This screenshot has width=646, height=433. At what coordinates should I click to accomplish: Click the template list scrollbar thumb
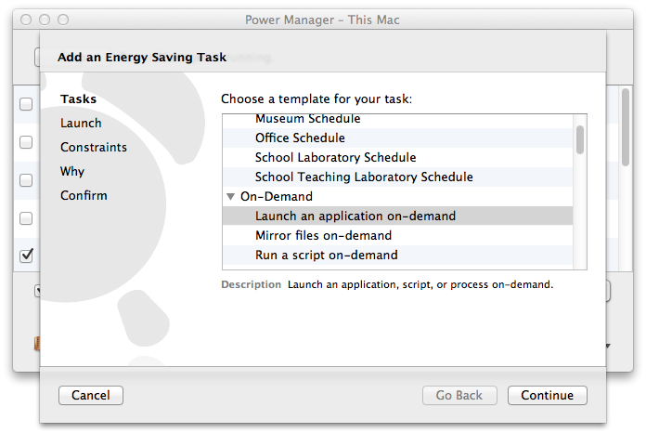coord(580,139)
